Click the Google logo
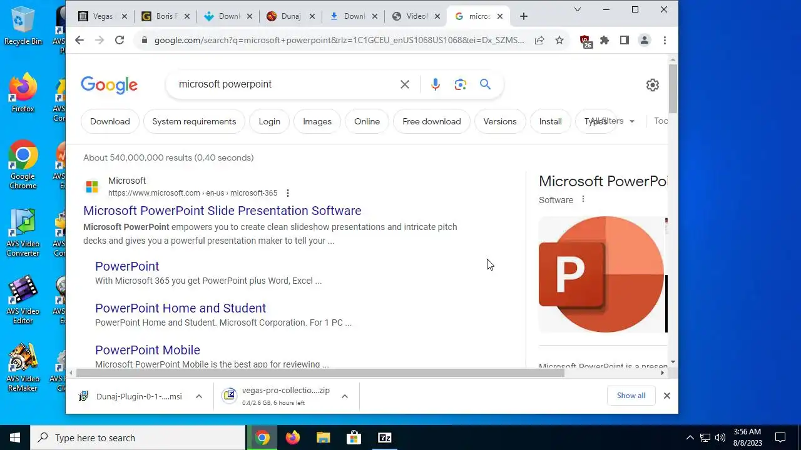Image resolution: width=801 pixels, height=450 pixels. click(109, 85)
